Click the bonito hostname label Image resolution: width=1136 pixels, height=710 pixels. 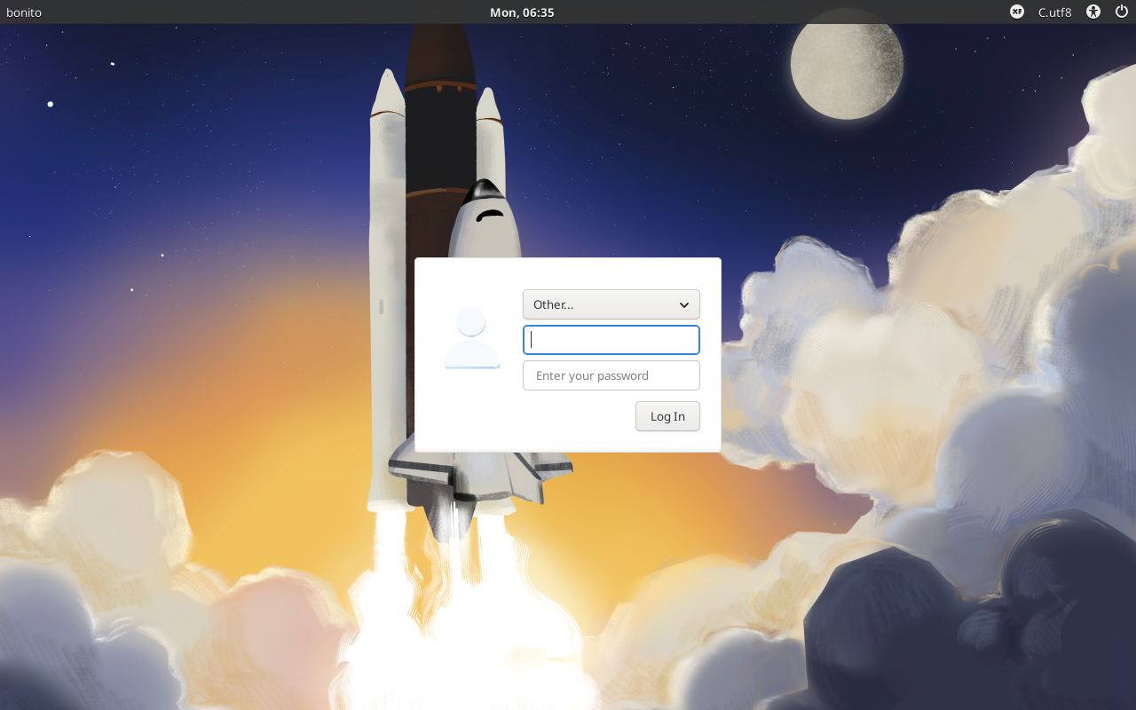24,12
